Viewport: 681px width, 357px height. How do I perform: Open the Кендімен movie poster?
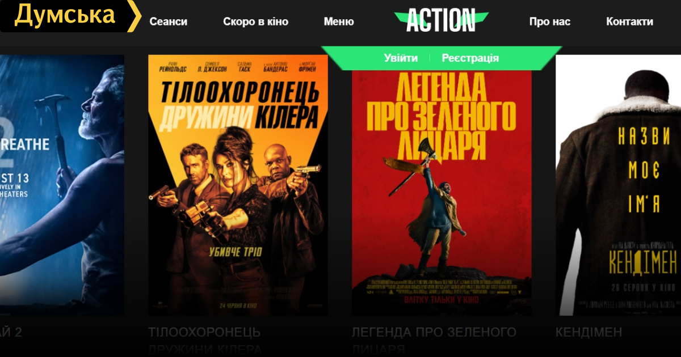618,185
